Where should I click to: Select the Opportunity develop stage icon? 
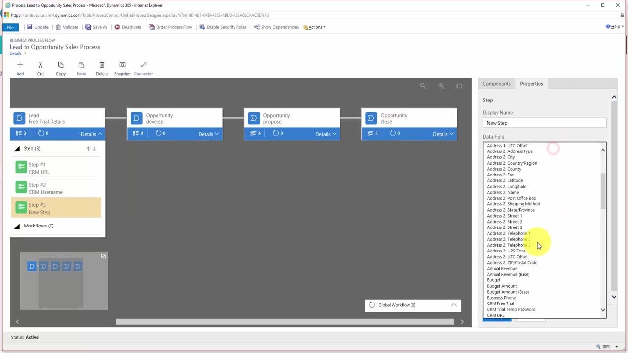[136, 118]
